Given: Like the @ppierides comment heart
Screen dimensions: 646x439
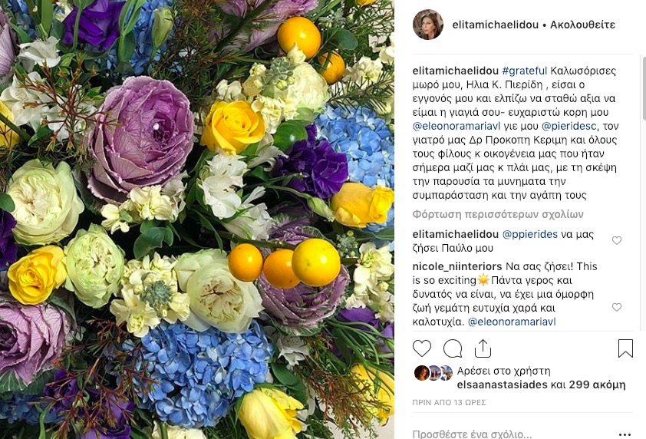Looking at the screenshot, I should point(617,240).
